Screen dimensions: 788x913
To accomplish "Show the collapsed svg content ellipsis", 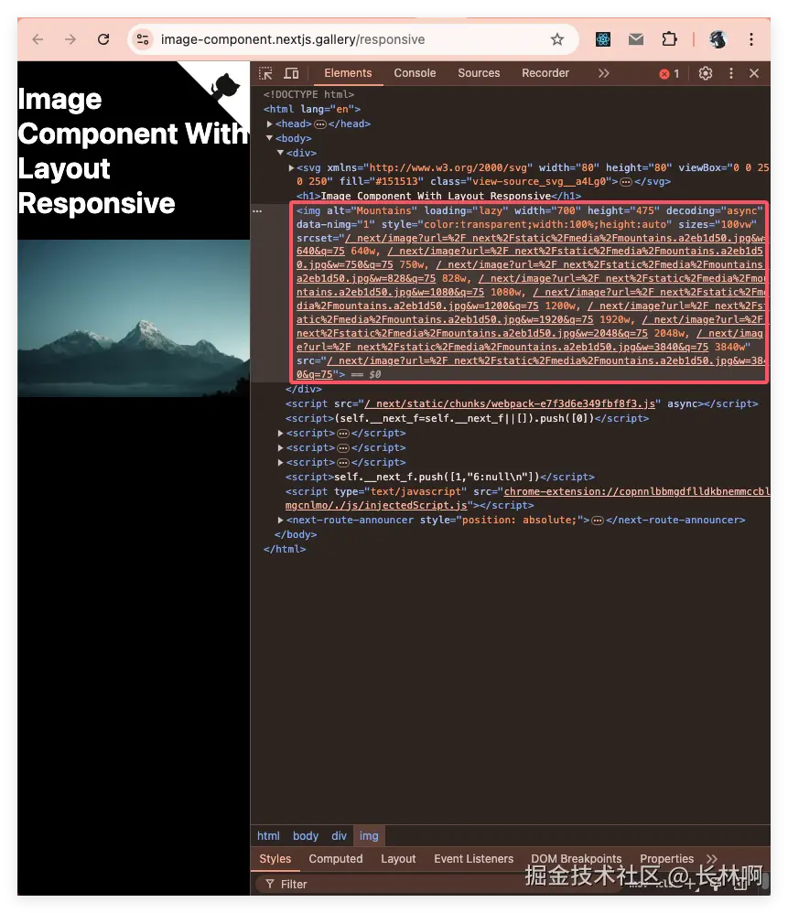I will [x=626, y=182].
